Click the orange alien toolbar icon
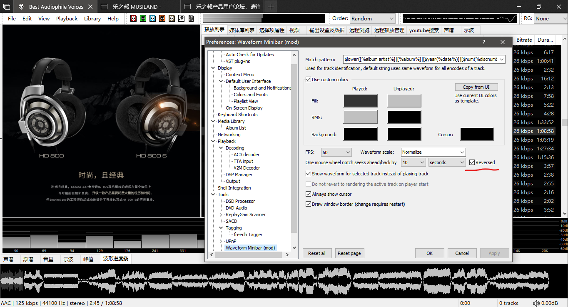The image size is (568, 307). coord(162,18)
